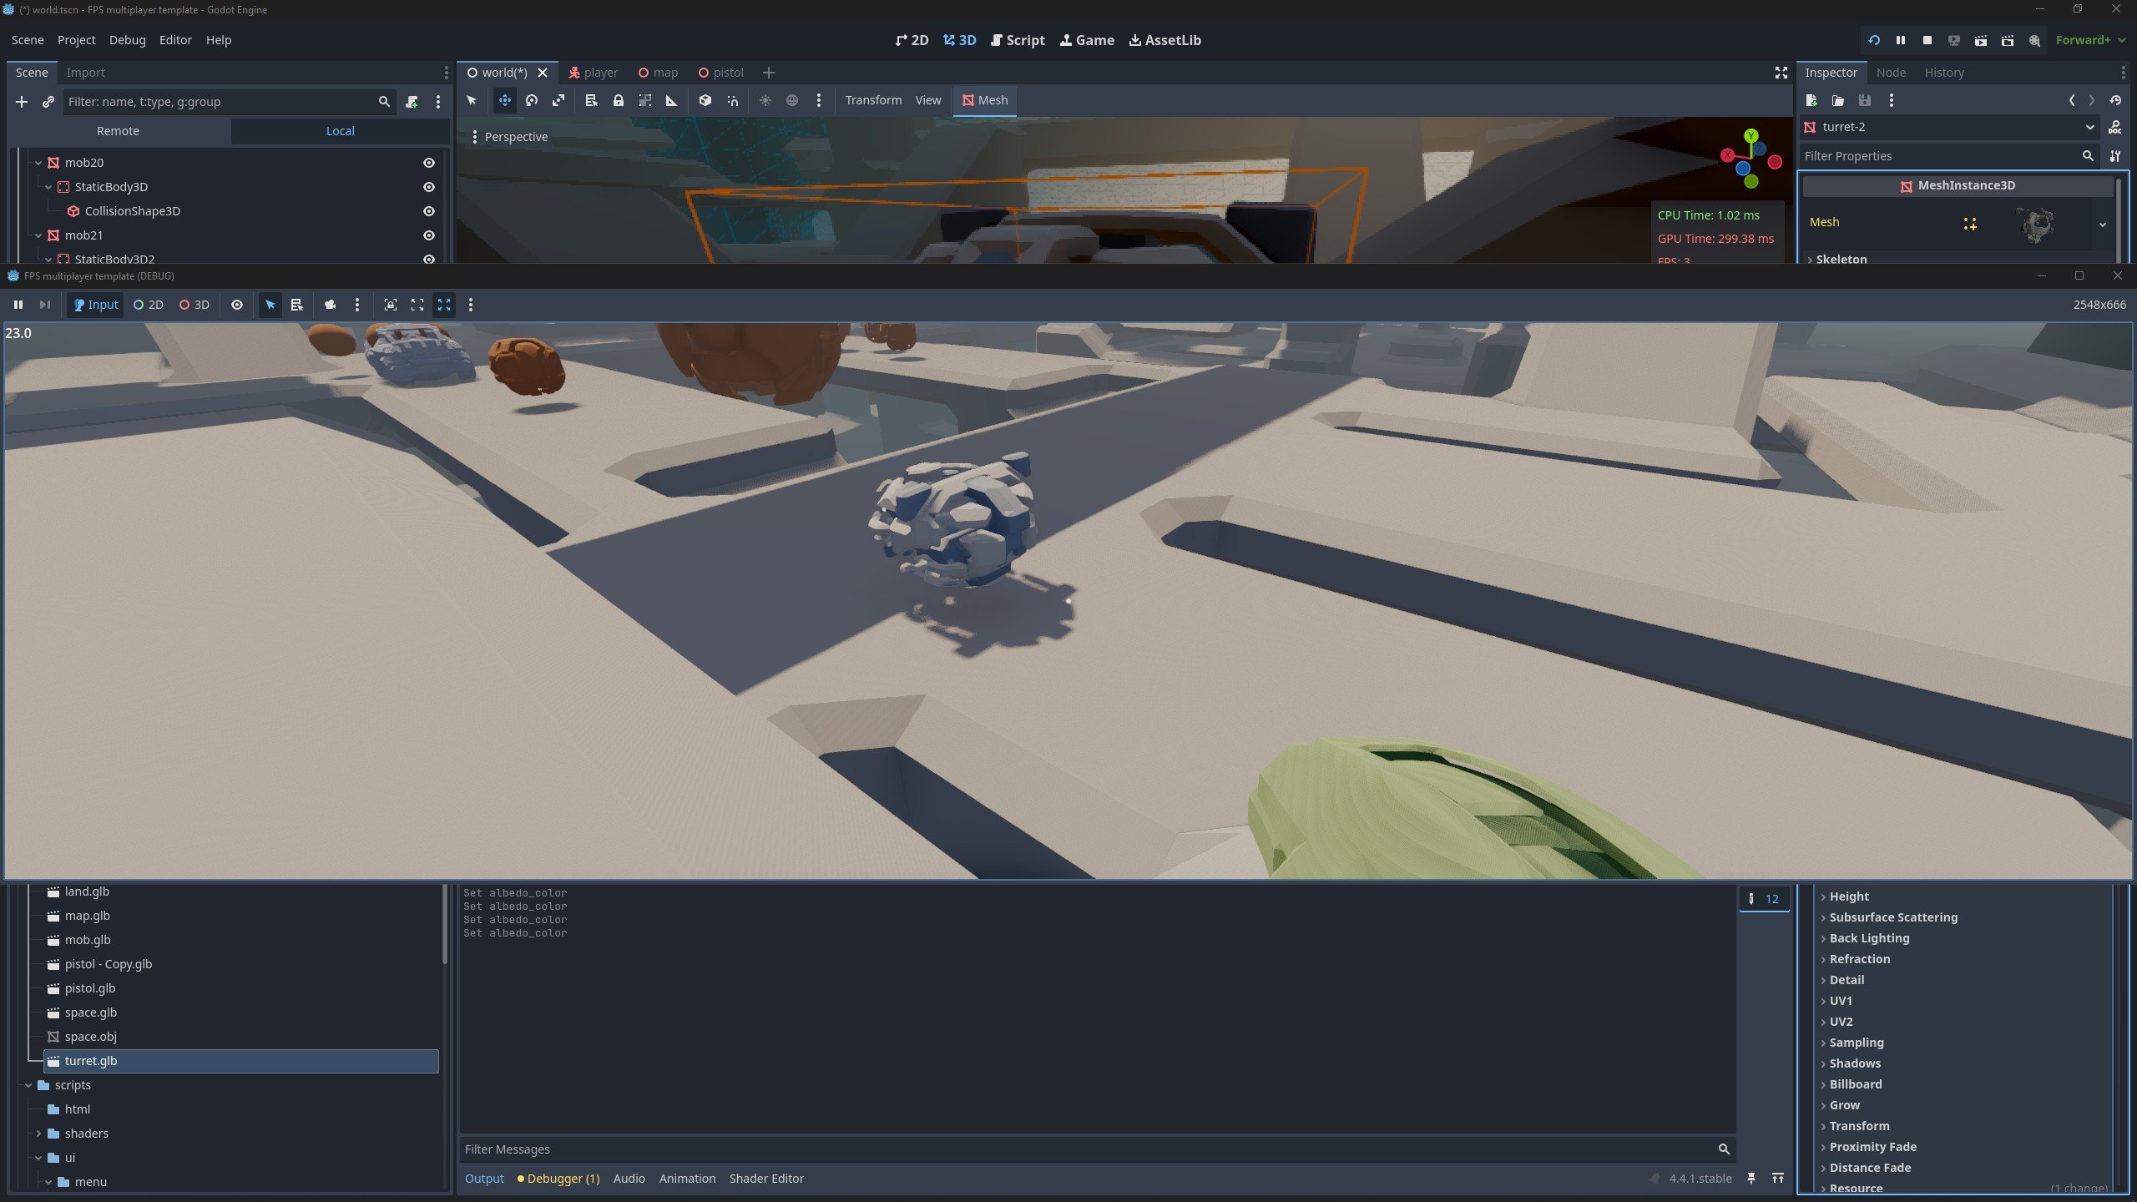Switch to the Script workspace
Image resolution: width=2137 pixels, height=1202 pixels.
pyautogui.click(x=1018, y=40)
